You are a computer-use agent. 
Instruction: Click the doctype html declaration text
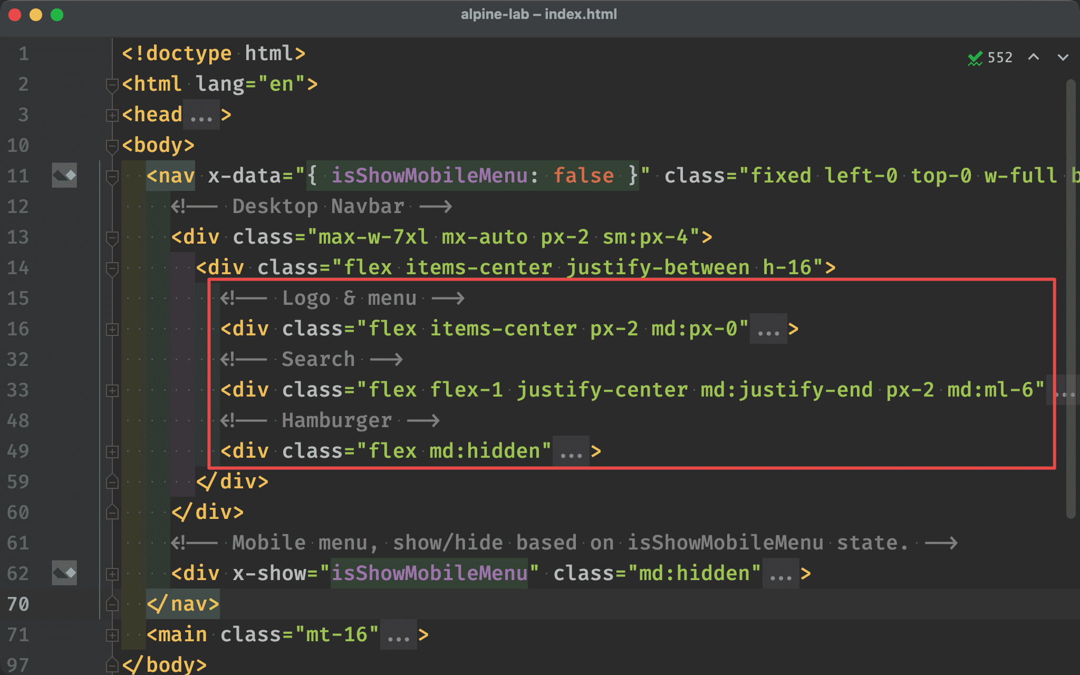(x=214, y=53)
